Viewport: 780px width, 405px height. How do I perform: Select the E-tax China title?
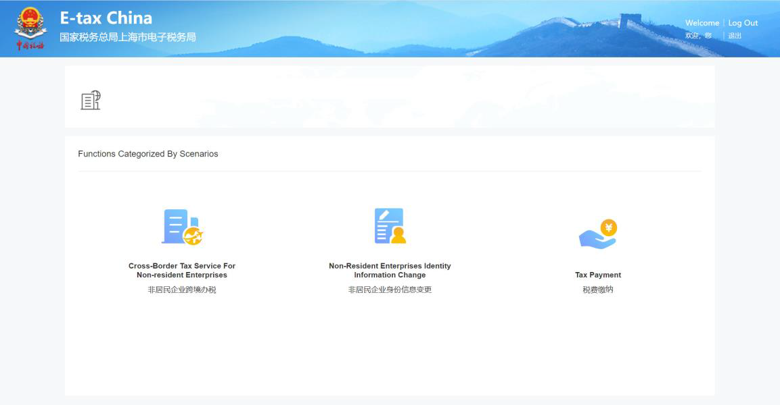tap(106, 18)
